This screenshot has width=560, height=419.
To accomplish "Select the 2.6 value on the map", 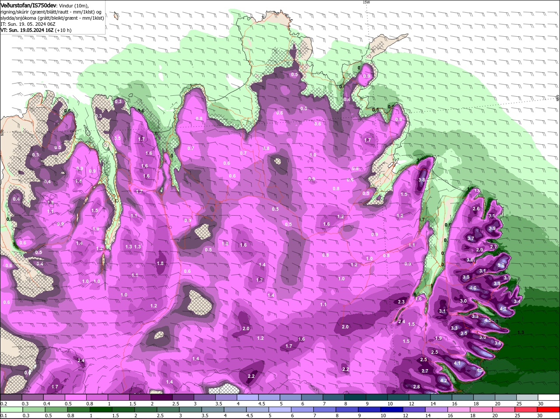I will pyautogui.click(x=476, y=209).
